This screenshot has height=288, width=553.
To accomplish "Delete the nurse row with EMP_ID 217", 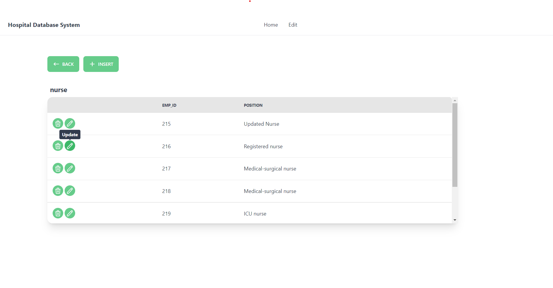I will click(58, 168).
